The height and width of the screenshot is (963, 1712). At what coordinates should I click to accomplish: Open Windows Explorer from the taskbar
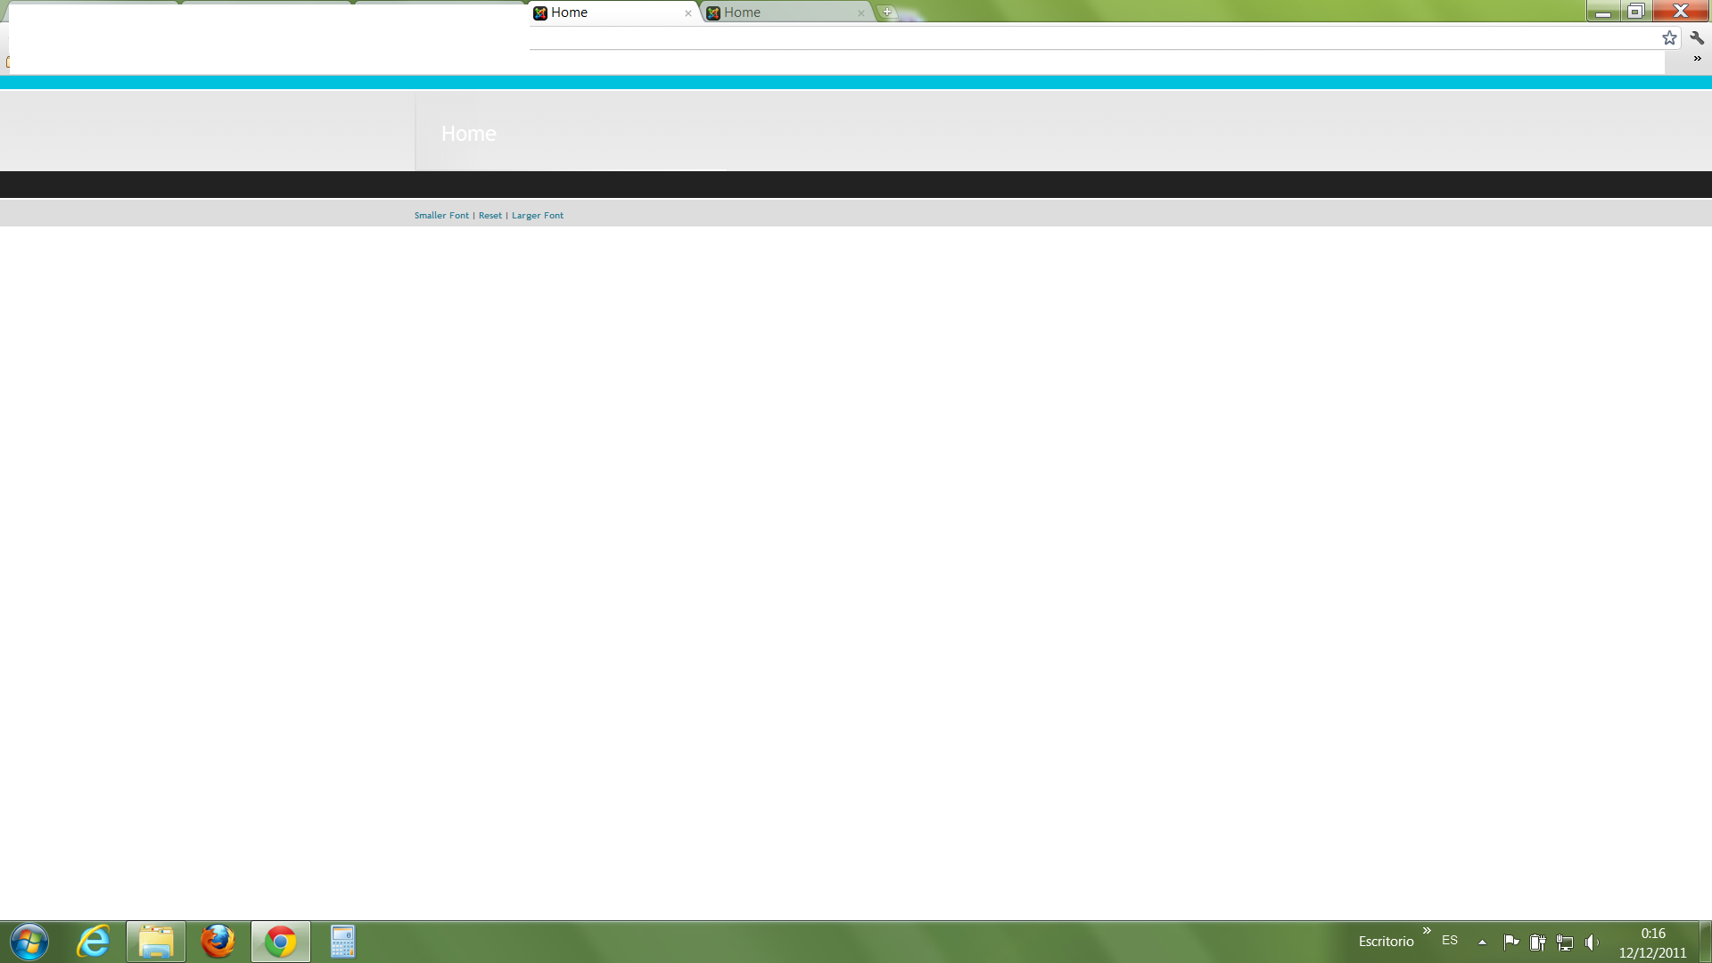pos(156,942)
